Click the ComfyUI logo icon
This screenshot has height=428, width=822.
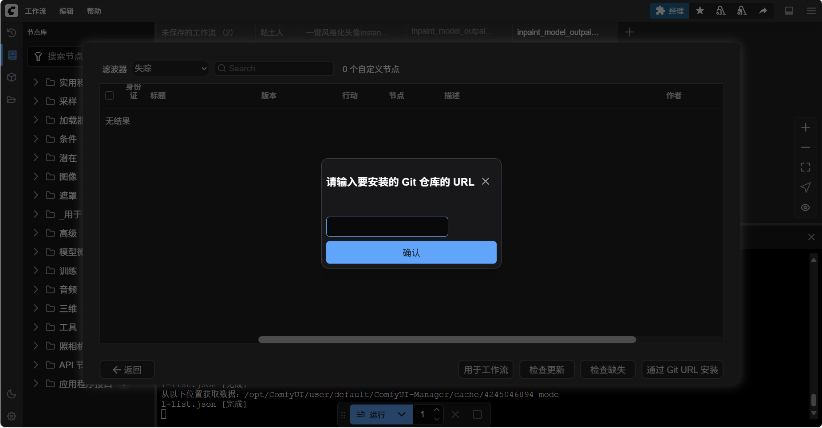pyautogui.click(x=12, y=11)
